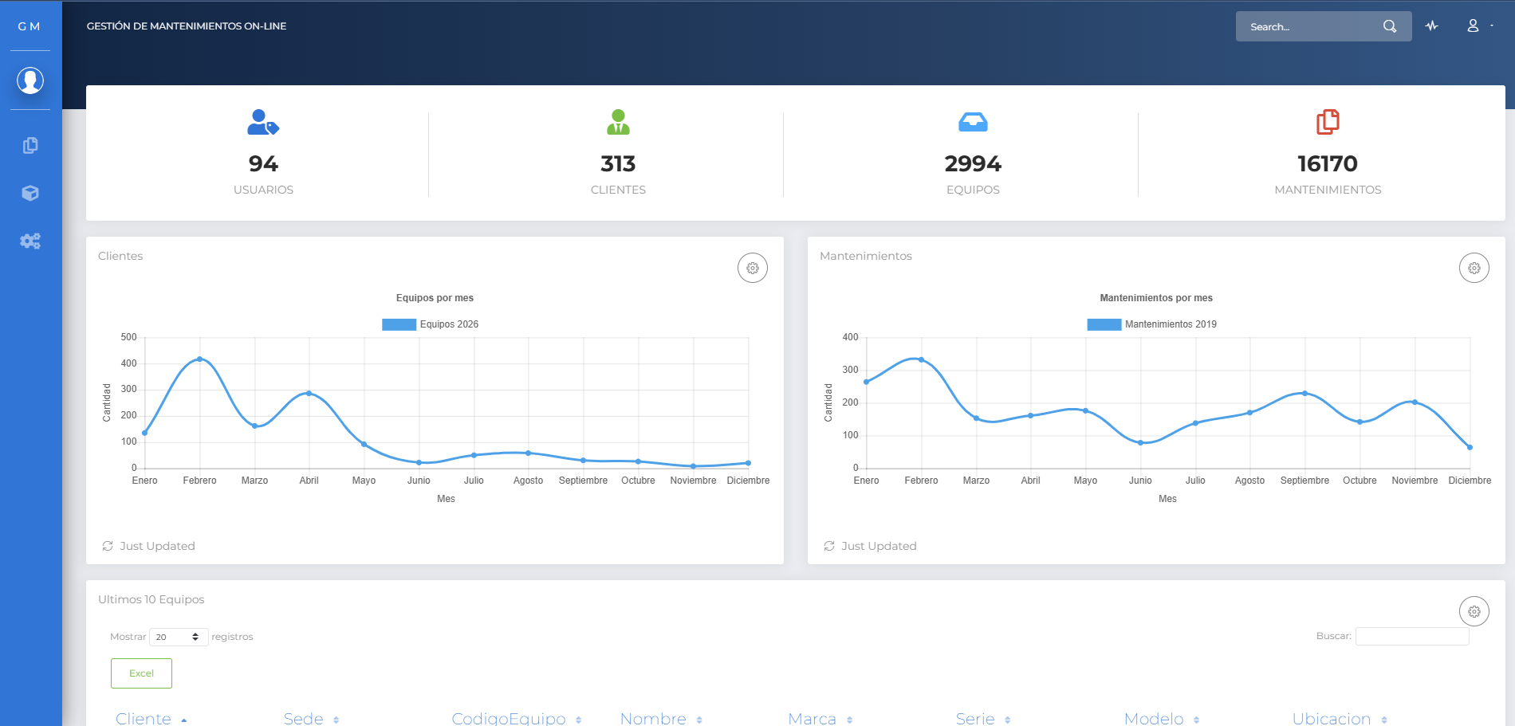Click into the Buscar filter field
The width and height of the screenshot is (1515, 726).
1412,636
